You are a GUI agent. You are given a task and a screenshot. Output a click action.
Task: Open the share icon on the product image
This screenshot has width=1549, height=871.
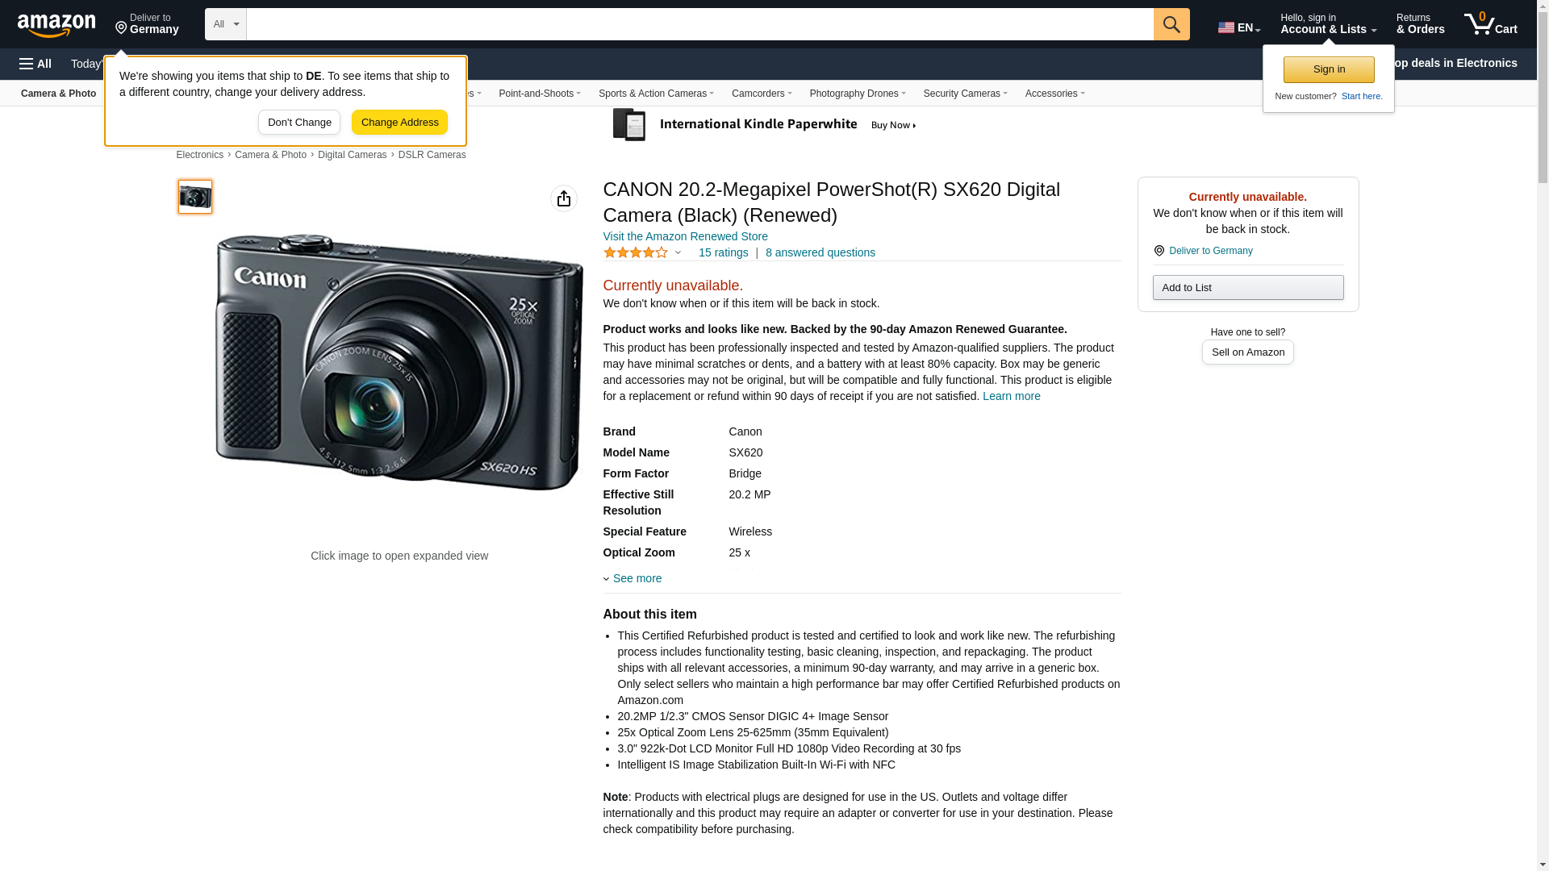tap(563, 198)
